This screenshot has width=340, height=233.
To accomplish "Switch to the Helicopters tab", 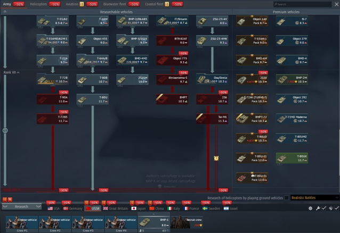I will click(38, 4).
